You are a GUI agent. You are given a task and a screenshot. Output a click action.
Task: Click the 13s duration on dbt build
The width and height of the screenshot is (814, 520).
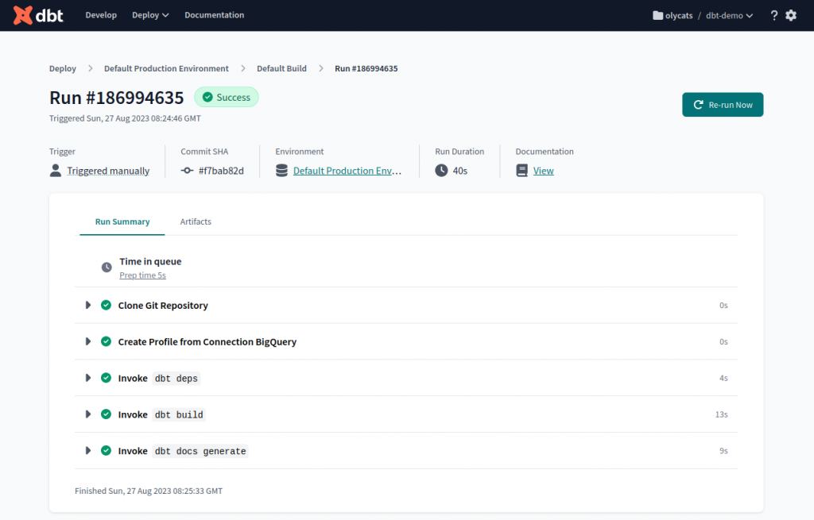[x=722, y=414]
